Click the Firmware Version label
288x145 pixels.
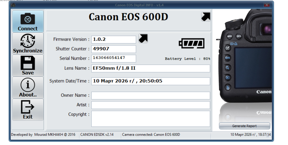point(71,39)
